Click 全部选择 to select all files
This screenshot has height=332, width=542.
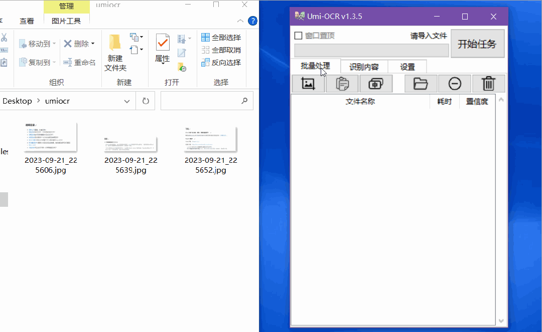pyautogui.click(x=221, y=38)
